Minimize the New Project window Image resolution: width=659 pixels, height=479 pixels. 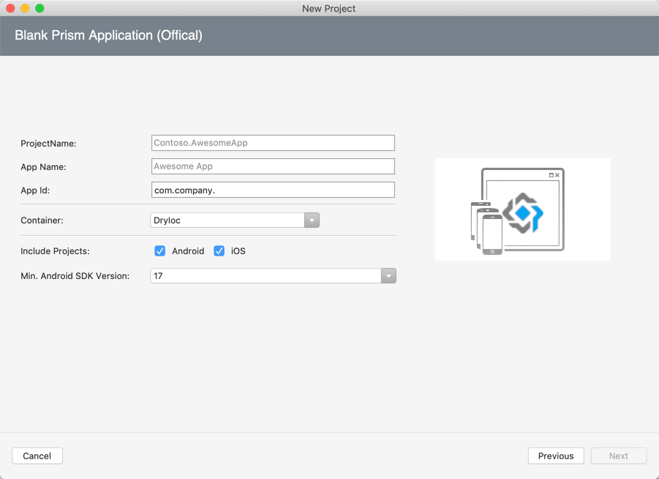click(x=25, y=8)
